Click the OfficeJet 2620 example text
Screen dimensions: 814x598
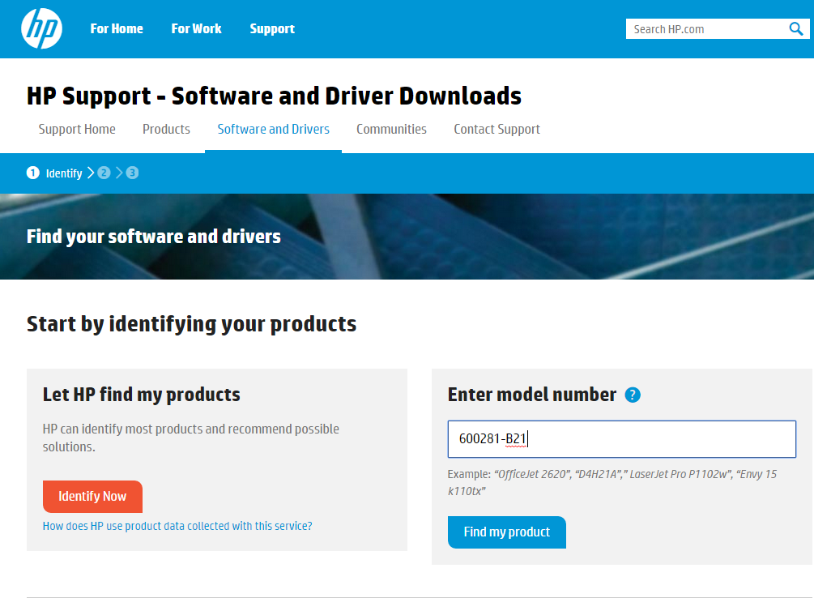pos(531,474)
